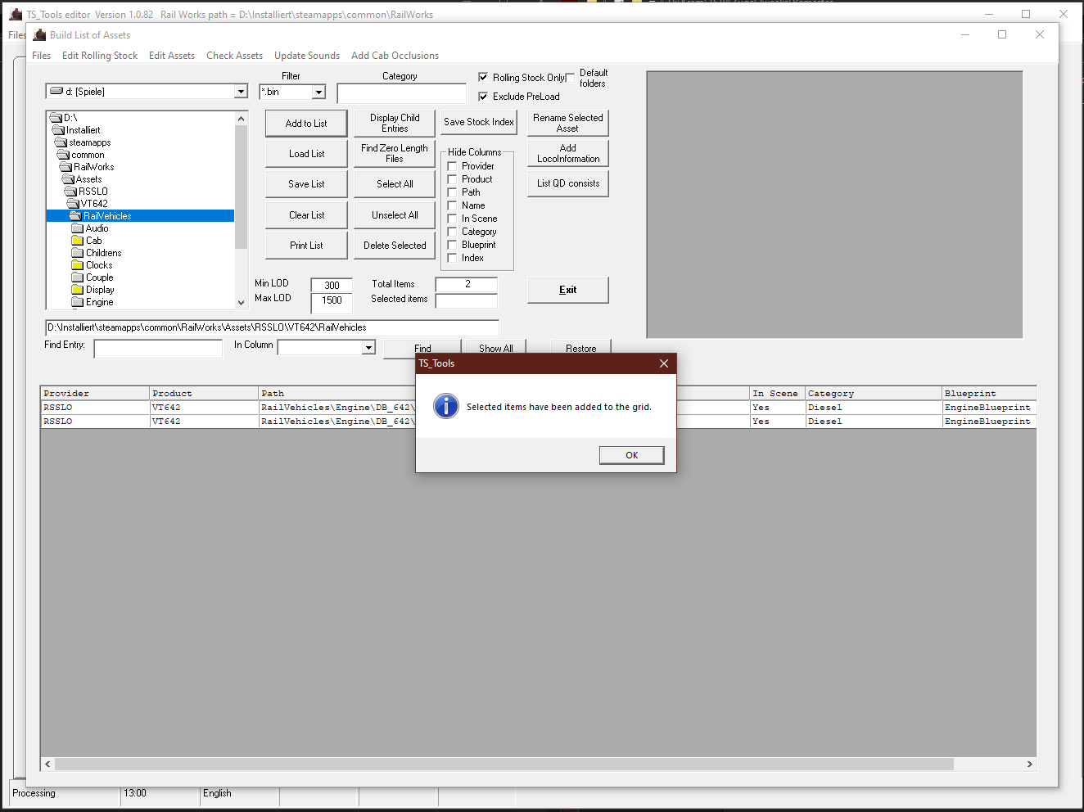This screenshot has width=1084, height=812.
Task: Uncheck the Rolling Stock Only checkbox
Action: [483, 77]
